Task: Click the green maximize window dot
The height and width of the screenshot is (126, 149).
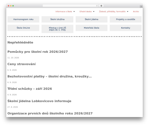Action: [x=13, y=6]
